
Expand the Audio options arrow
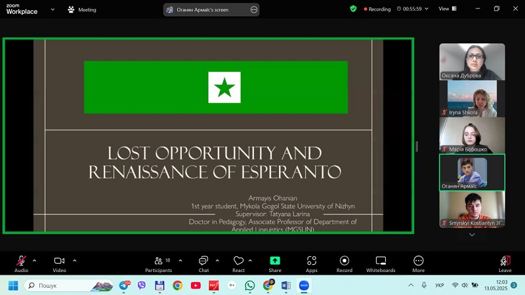(x=34, y=260)
